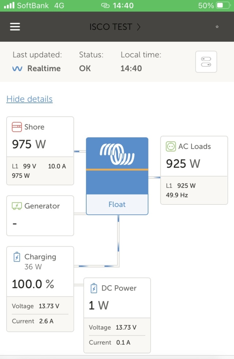Tap the SoftBank 4G carrier label
Screen dimensions: 234x359
[x=41, y=6]
